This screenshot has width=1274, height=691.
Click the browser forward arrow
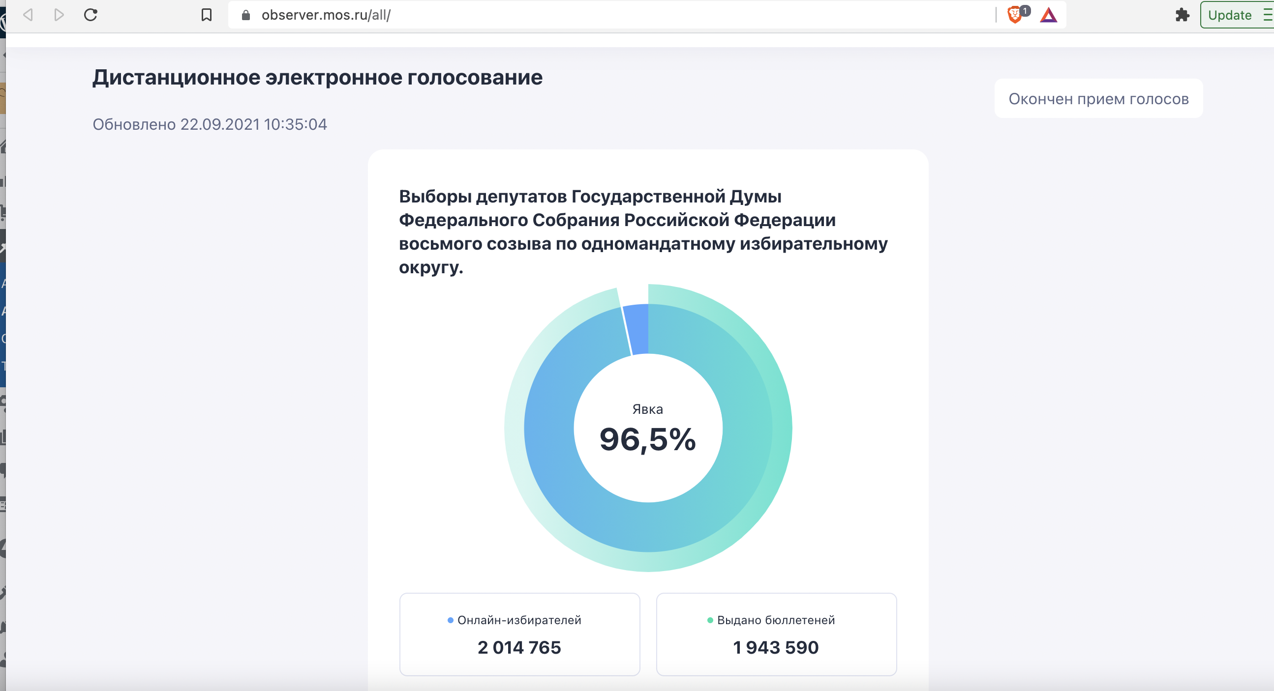(59, 15)
